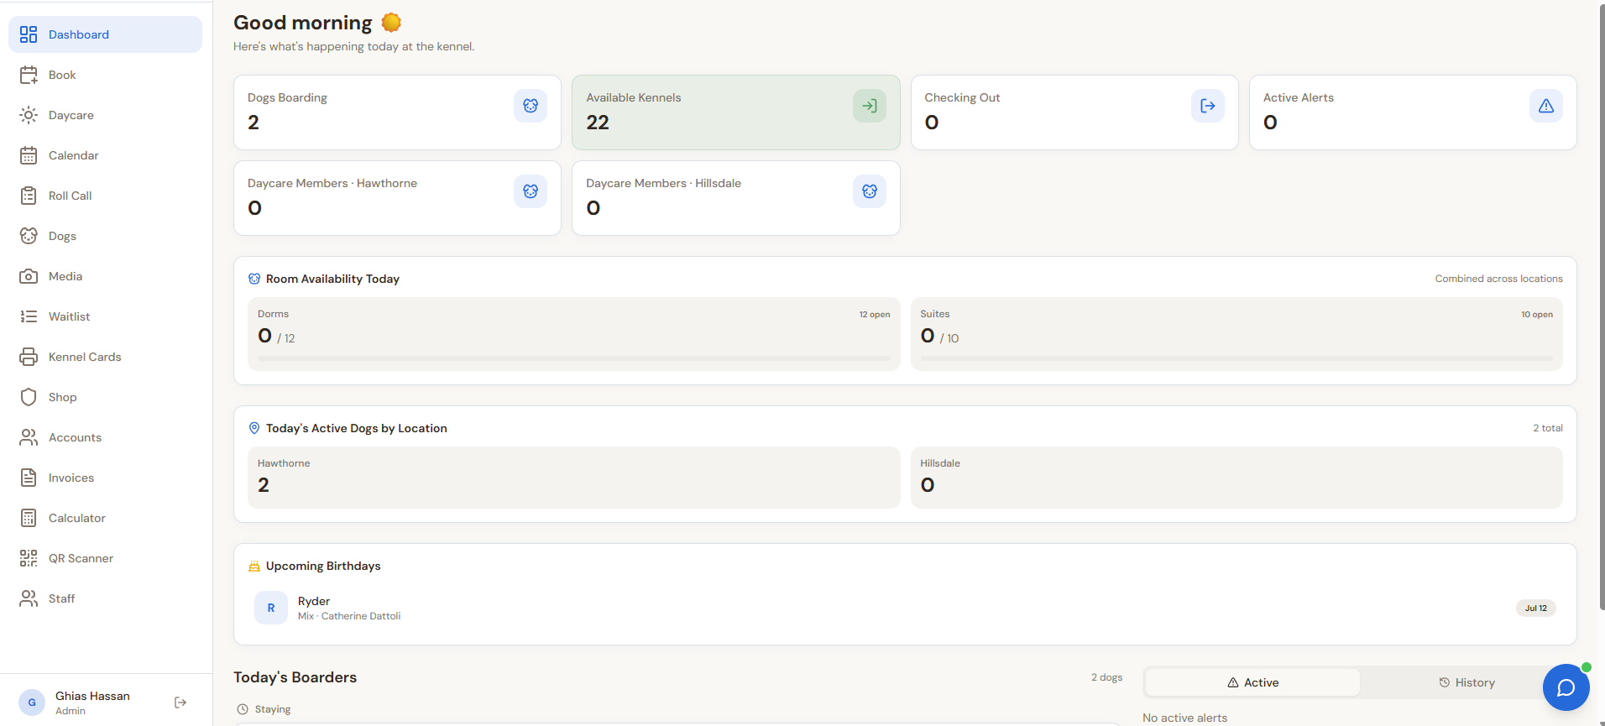
Task: Open the Kennel Cards page
Action: click(106, 357)
